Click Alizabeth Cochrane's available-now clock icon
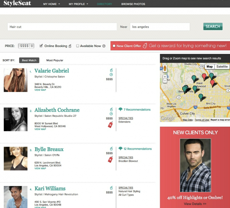230x208 pixels. [x=111, y=114]
